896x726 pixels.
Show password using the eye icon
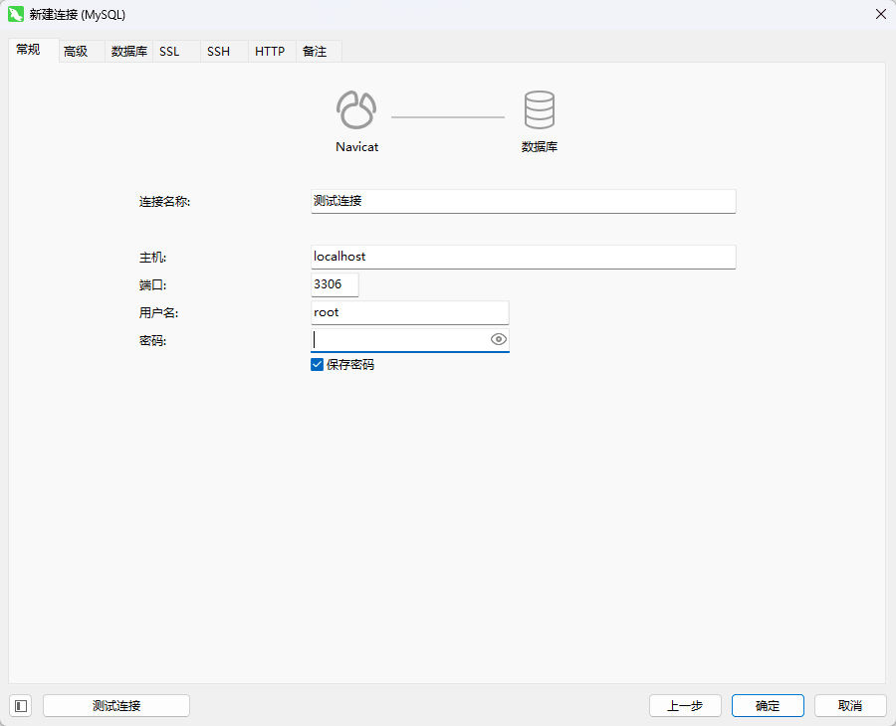pyautogui.click(x=499, y=340)
